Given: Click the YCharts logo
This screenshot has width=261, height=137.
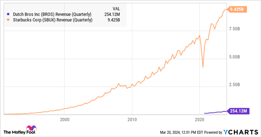Looking at the screenshot, I should (241, 132).
